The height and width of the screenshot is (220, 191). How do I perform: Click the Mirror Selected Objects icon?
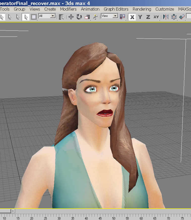pos(166,17)
